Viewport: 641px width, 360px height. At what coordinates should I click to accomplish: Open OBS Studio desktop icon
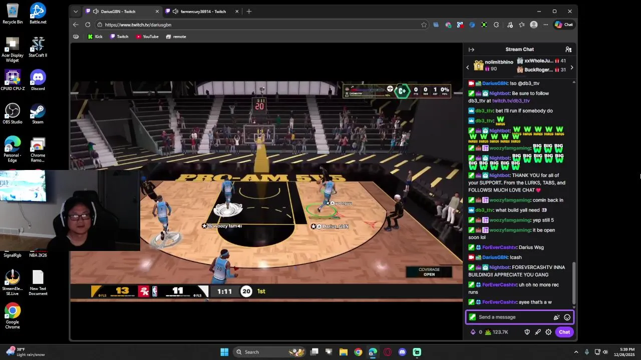coord(13,114)
